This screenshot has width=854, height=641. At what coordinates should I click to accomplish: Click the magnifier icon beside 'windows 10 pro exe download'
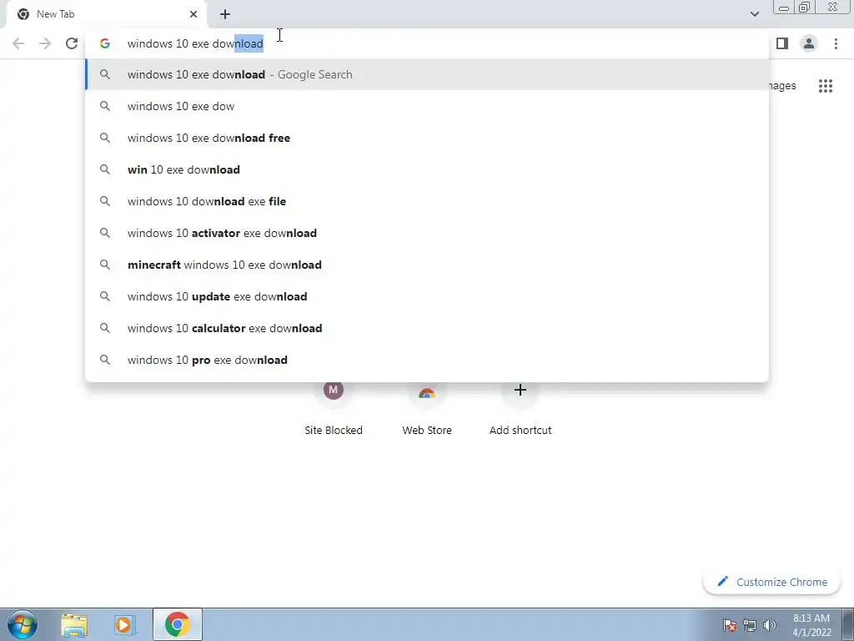[x=104, y=360]
